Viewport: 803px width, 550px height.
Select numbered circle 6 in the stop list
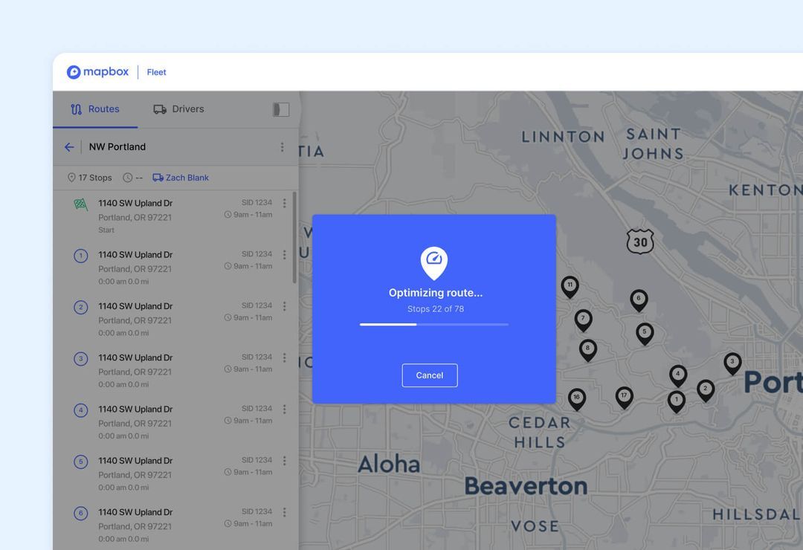point(80,512)
